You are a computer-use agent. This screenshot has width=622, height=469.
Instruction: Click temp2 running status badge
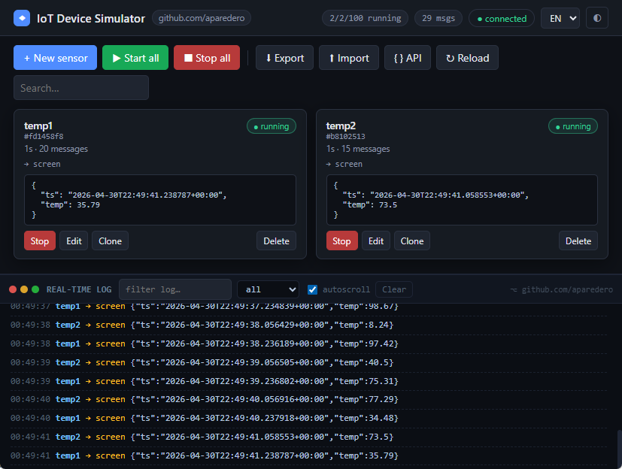click(573, 126)
